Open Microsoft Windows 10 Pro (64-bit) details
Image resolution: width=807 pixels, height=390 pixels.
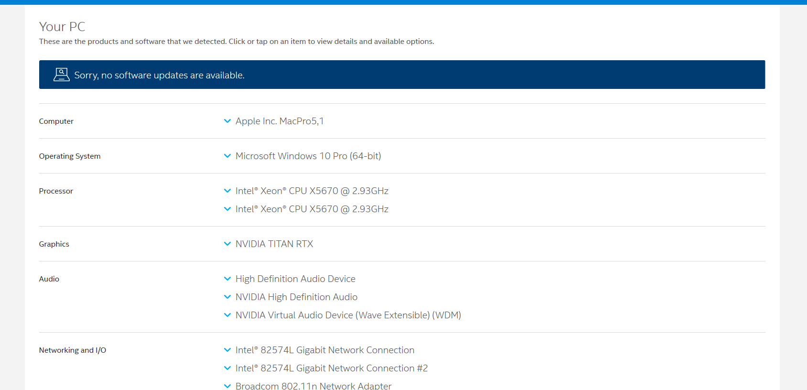(308, 156)
